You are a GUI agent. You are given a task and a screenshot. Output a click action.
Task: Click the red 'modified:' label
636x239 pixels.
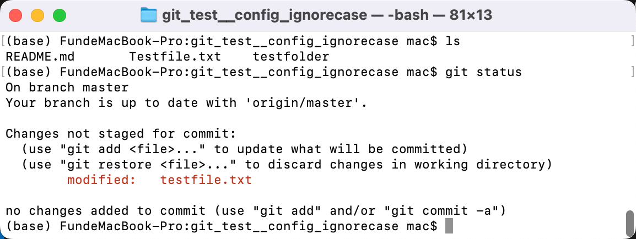click(x=101, y=180)
